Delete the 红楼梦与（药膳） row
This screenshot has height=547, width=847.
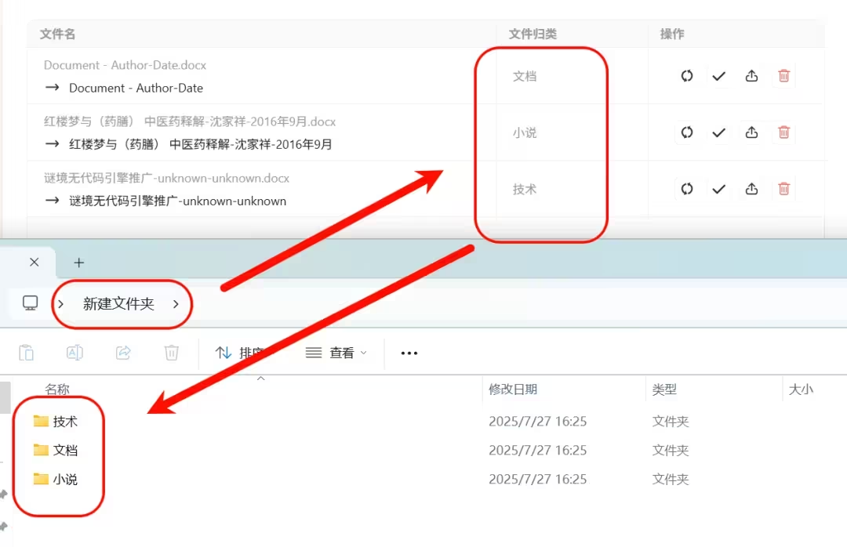[783, 132]
